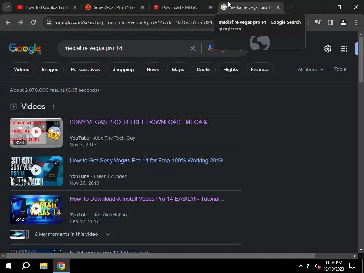Screen dimensions: 364x273
Task: Open File Explorer from taskbar
Action: (43, 266)
